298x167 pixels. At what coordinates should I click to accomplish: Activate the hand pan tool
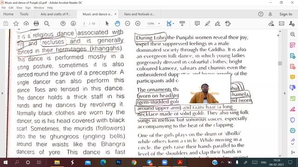point(117,24)
